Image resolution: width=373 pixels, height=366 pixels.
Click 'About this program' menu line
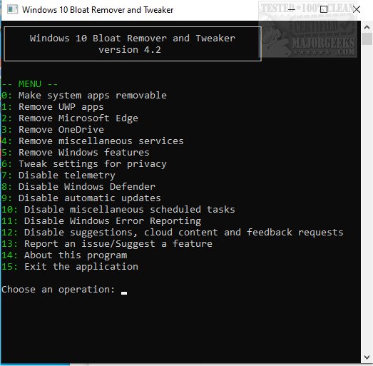click(x=64, y=255)
